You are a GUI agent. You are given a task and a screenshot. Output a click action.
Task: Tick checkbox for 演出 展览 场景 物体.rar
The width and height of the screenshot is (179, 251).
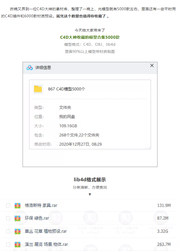[8, 244]
